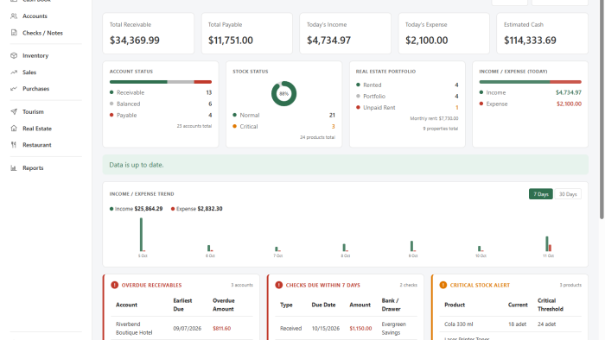605x340 pixels.
Task: Click the Checks / Notes document icon
Action: tap(14, 33)
